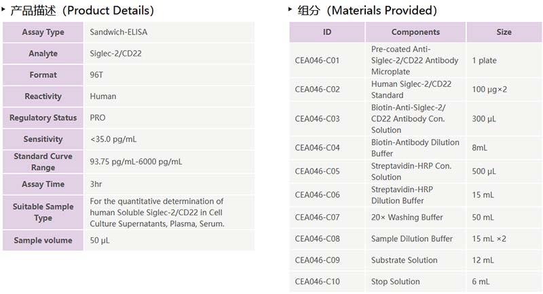This screenshot has height=294, width=543.
Task: Select the Suitable Sample Type description text
Action: point(157,212)
